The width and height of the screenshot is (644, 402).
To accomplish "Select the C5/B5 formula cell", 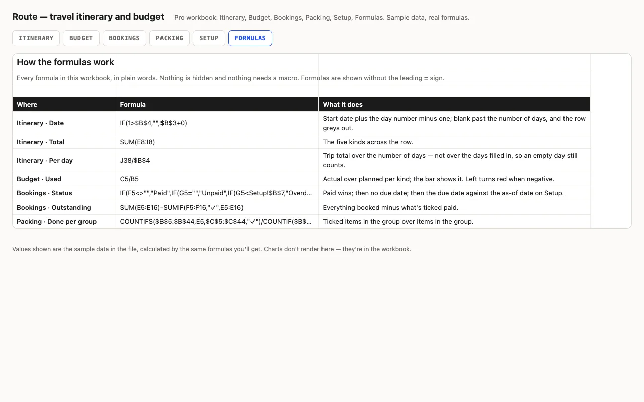I will click(x=217, y=179).
